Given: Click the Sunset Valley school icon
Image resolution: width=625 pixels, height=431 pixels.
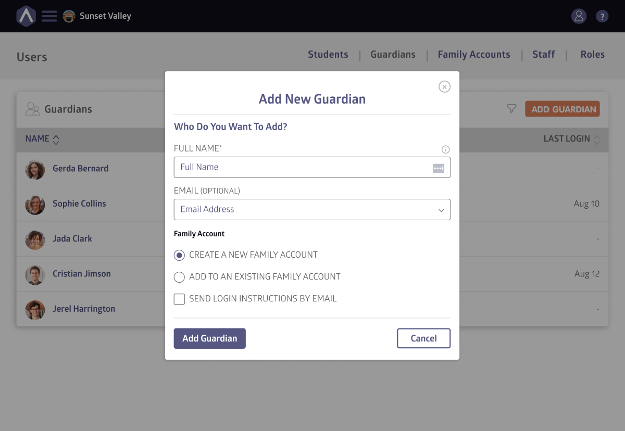Looking at the screenshot, I should (x=69, y=16).
